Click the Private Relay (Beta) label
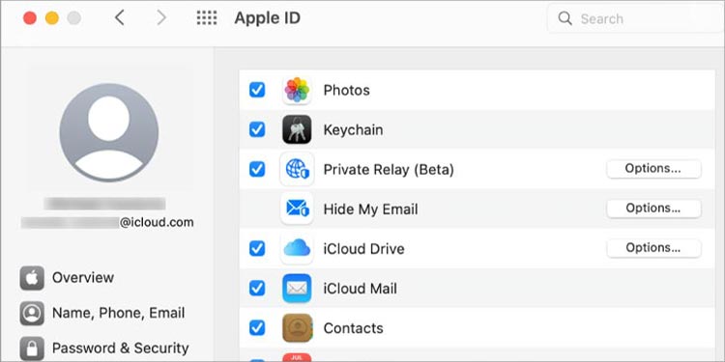 pyautogui.click(x=389, y=170)
